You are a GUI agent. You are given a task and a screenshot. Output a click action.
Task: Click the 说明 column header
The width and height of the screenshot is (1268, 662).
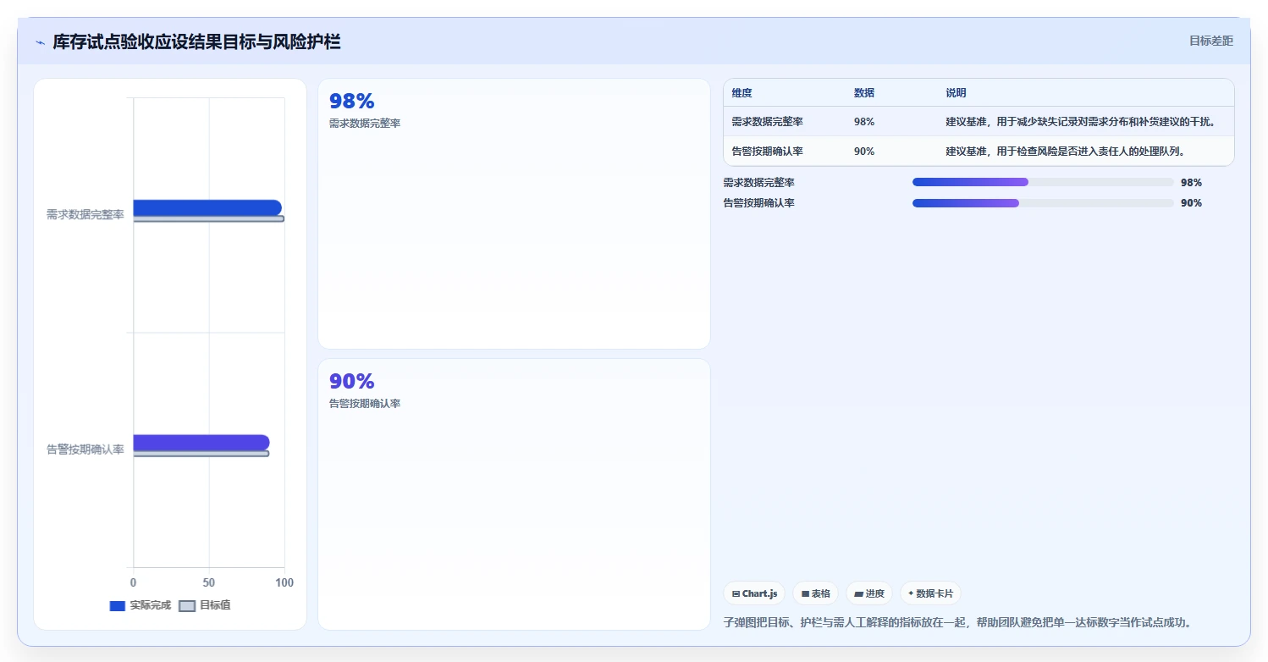pos(956,93)
